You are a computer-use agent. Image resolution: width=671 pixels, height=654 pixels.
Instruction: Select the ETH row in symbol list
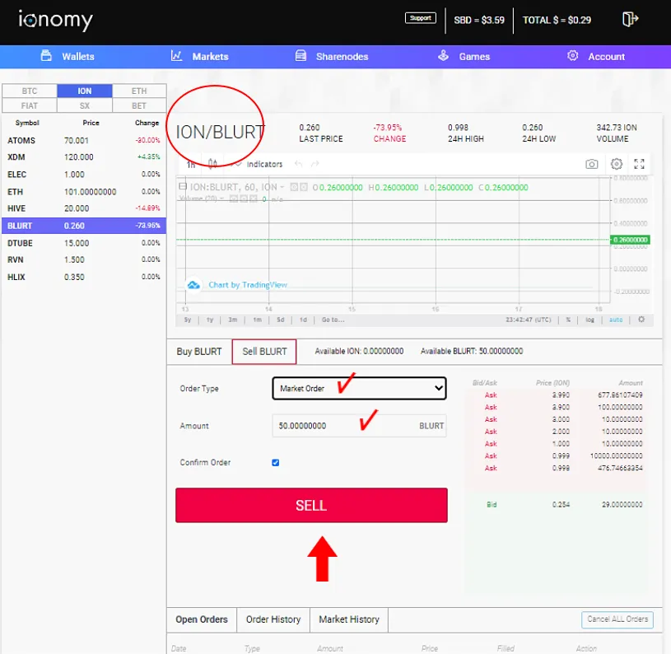[84, 191]
